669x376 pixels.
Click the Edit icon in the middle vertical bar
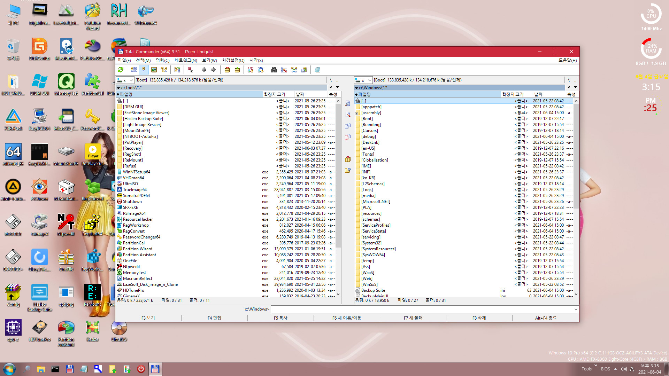pyautogui.click(x=347, y=115)
